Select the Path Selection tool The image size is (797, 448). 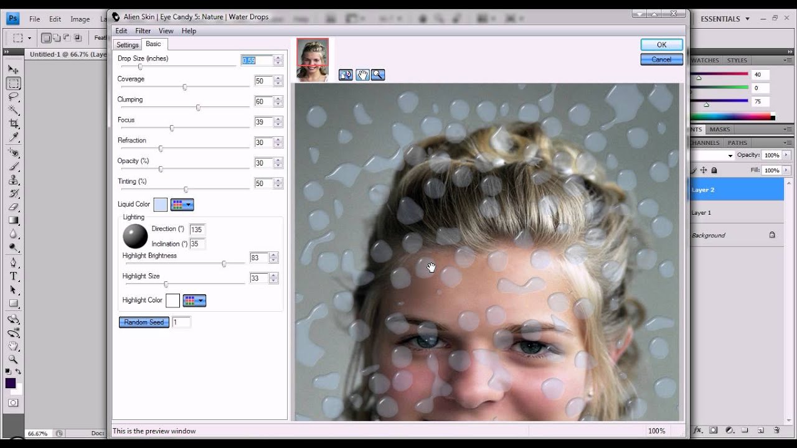click(x=13, y=290)
